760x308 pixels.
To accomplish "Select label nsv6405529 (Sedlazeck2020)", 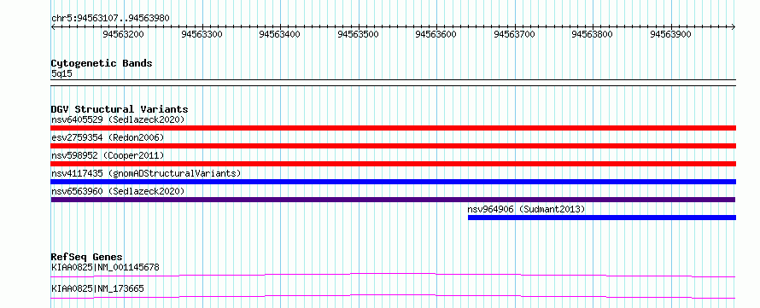I will [118, 119].
